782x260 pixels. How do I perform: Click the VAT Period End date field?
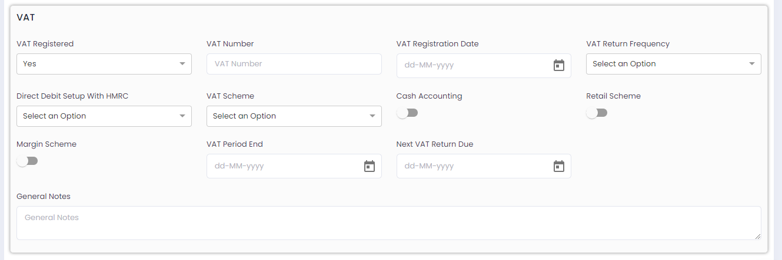click(294, 166)
